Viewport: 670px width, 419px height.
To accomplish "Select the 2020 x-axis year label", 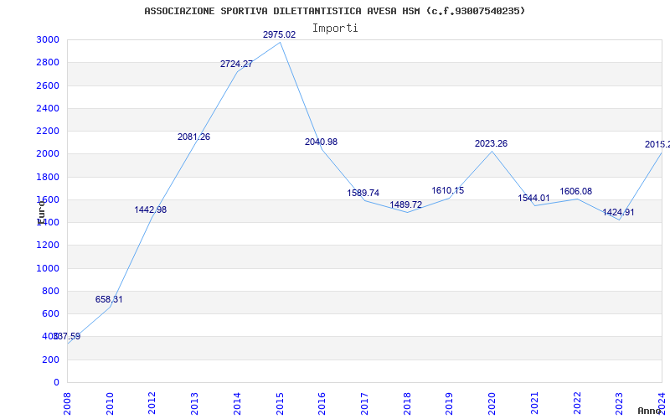I will click(x=492, y=403).
